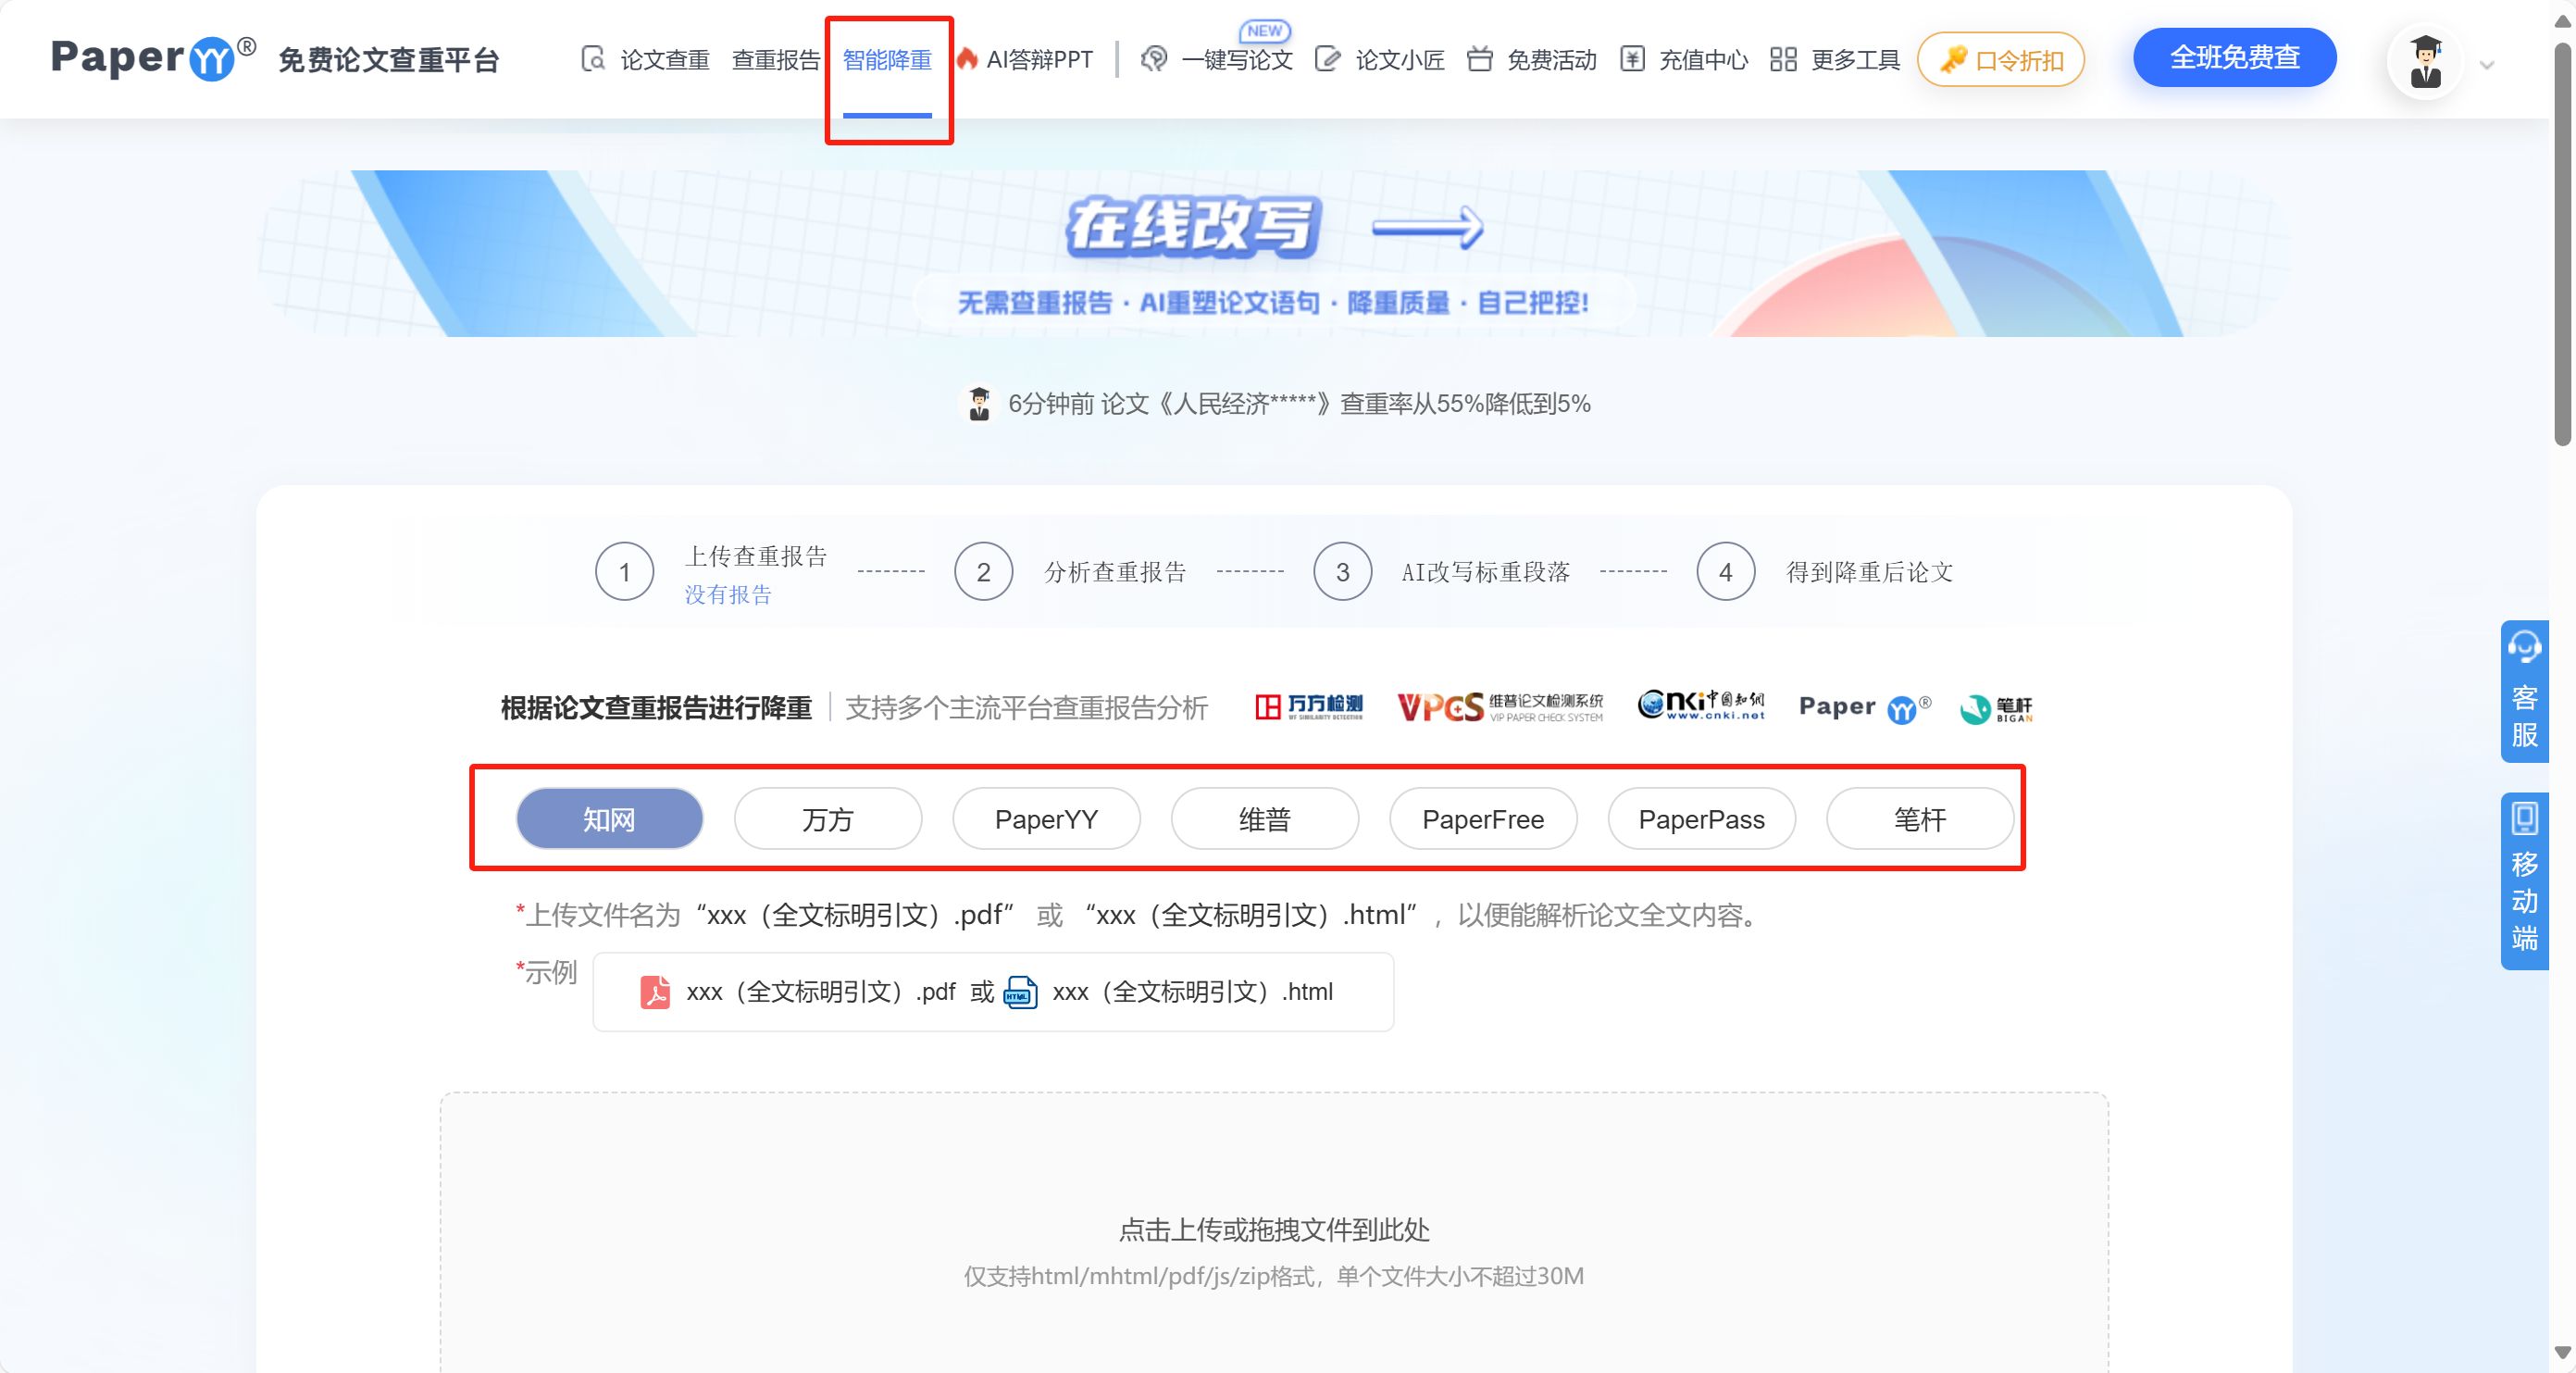Click the 全班免费查 button
This screenshot has height=1373, width=2576.
point(2235,58)
